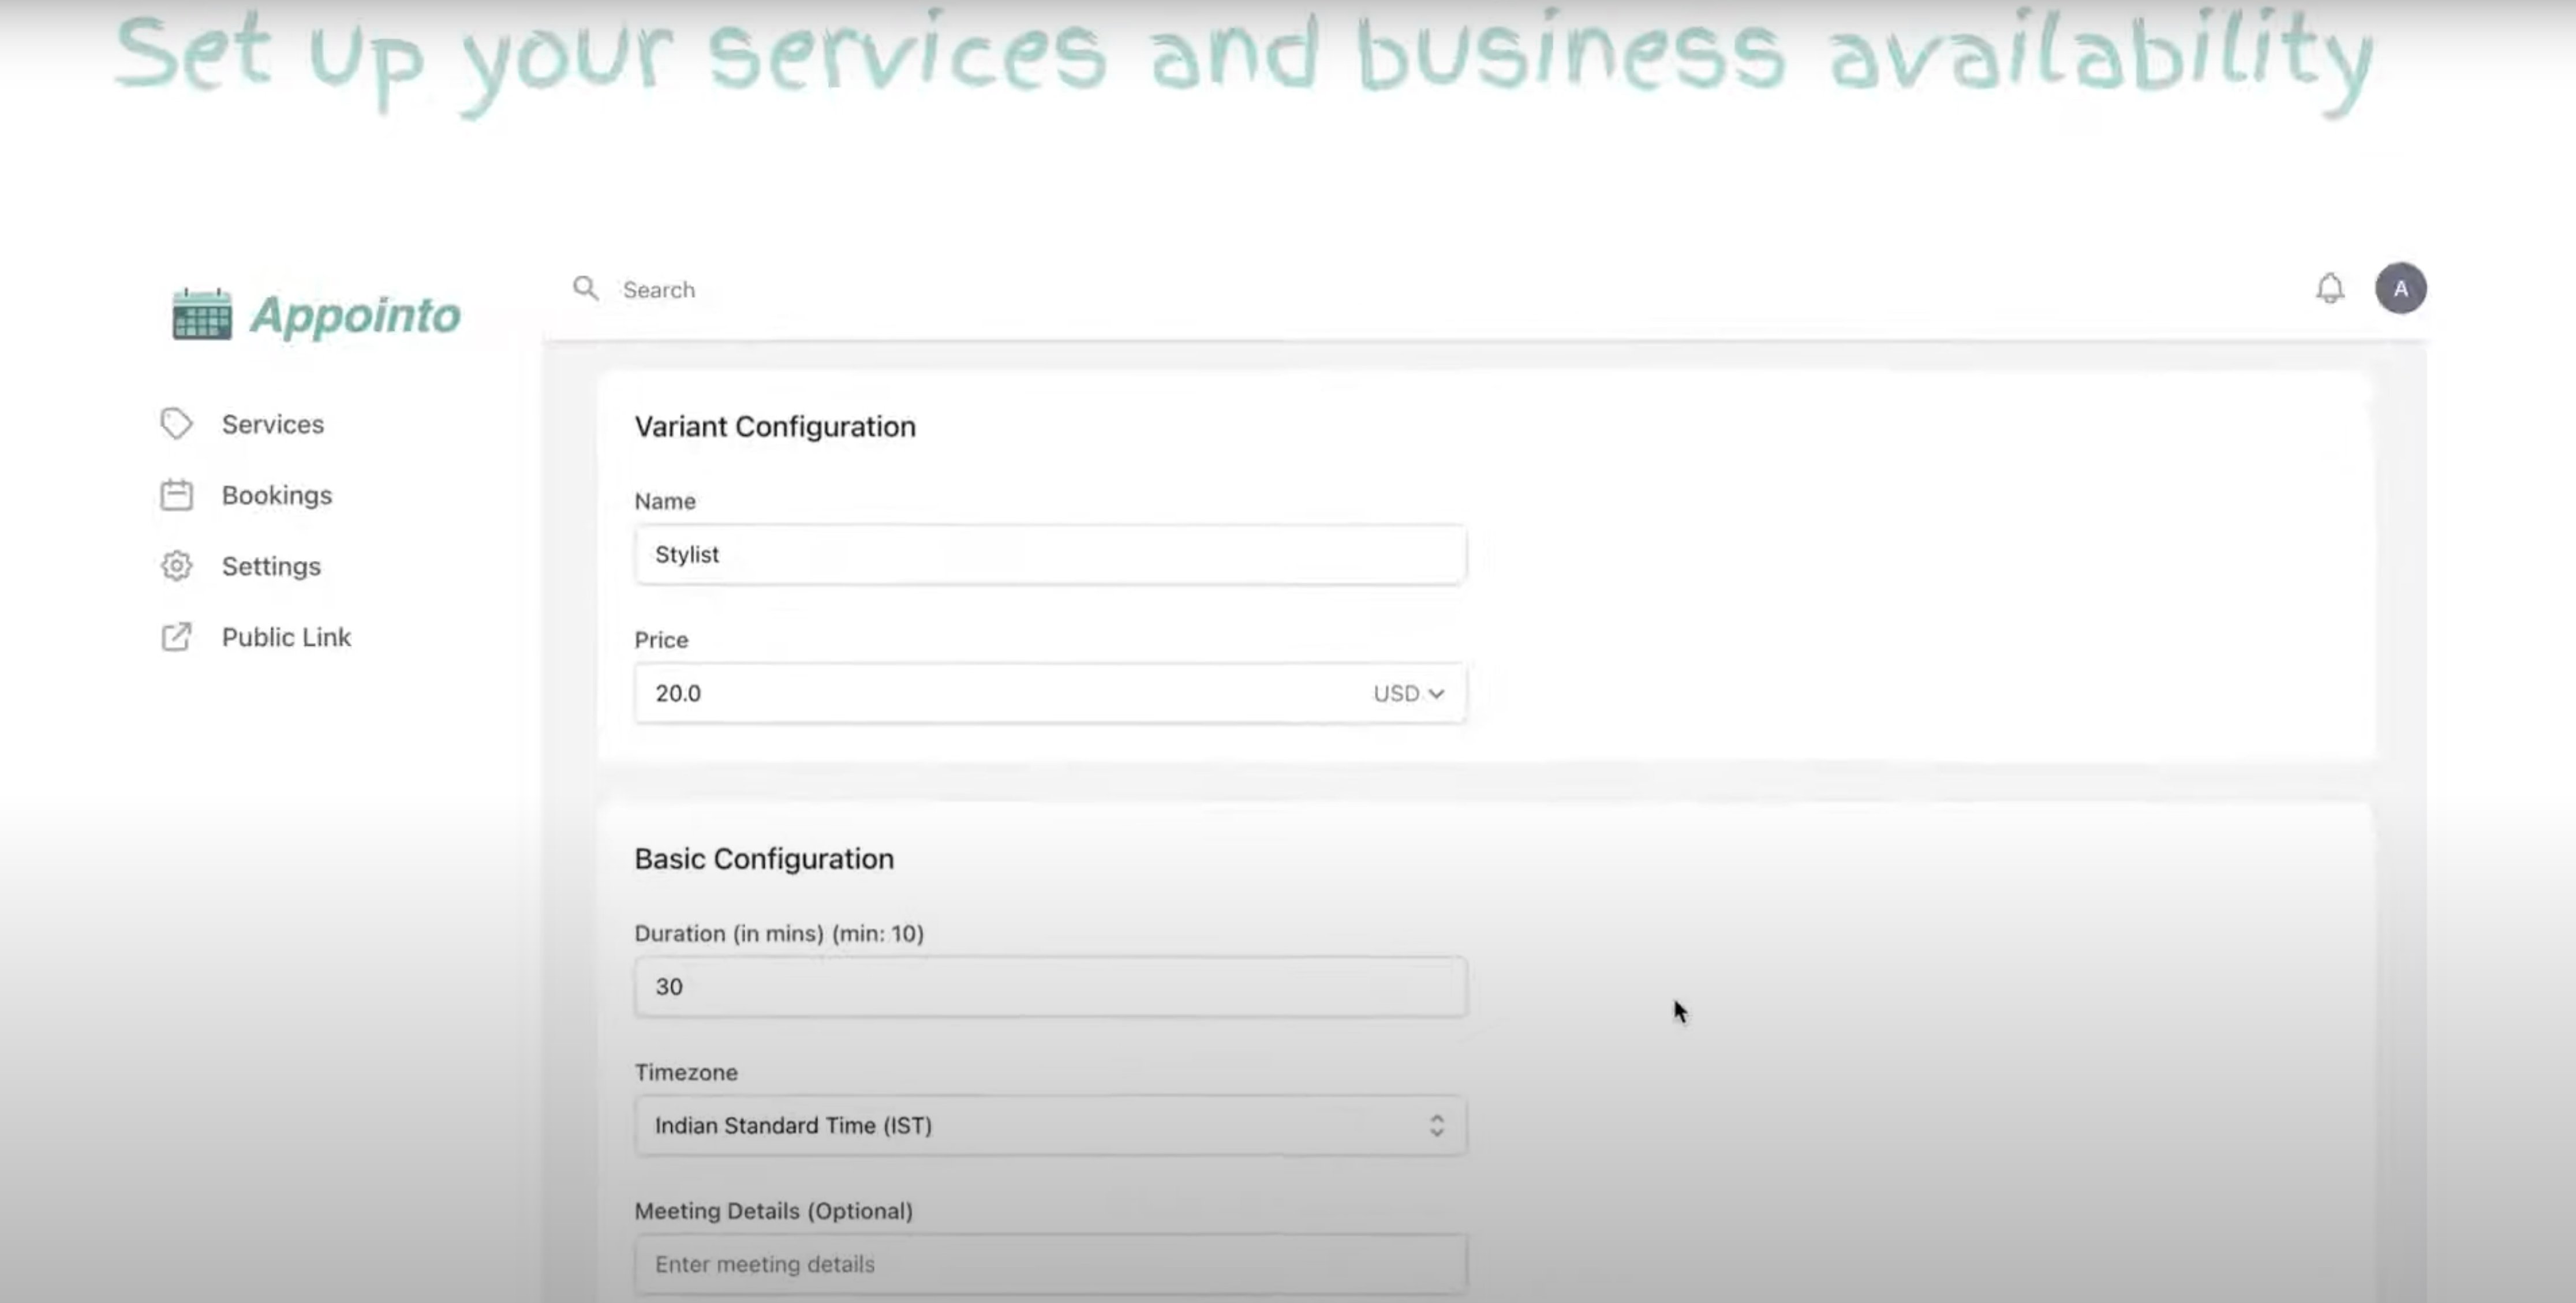Click the Timezone up-down arrows
This screenshot has height=1303, width=2576.
1436,1125
